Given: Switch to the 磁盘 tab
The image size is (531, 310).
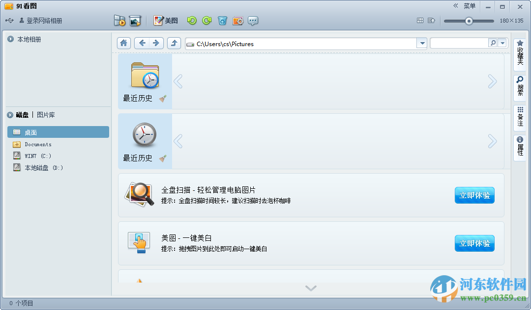Looking at the screenshot, I should click(x=22, y=115).
